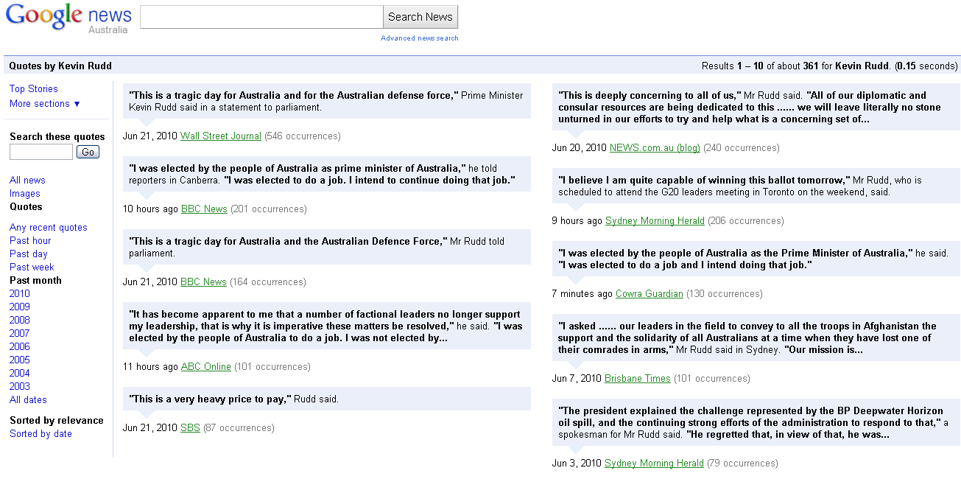Viewport: 961px width, 479px height.
Task: Open the Brisbane Times source link
Action: (638, 379)
